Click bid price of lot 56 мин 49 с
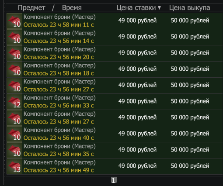This screenshot has width=223, height=186. (137, 166)
